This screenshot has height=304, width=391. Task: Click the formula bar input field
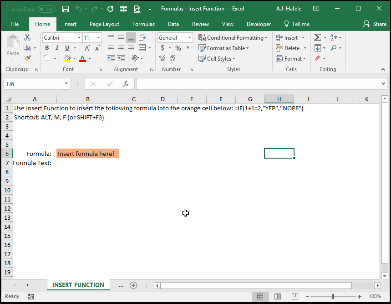[259, 84]
